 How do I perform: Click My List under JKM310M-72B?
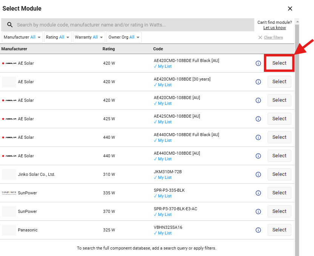pyautogui.click(x=163, y=178)
